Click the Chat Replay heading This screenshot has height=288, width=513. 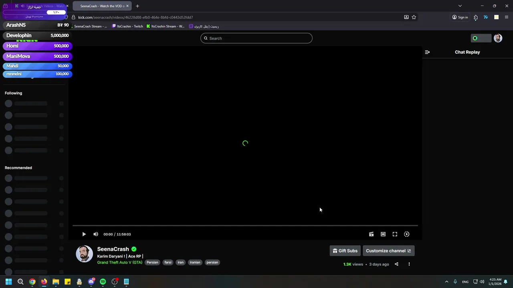click(467, 52)
